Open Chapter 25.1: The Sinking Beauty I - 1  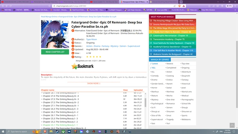point(60,125)
